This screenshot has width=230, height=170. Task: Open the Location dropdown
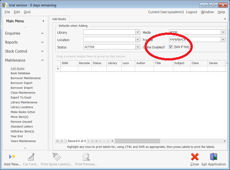[x=138, y=39]
